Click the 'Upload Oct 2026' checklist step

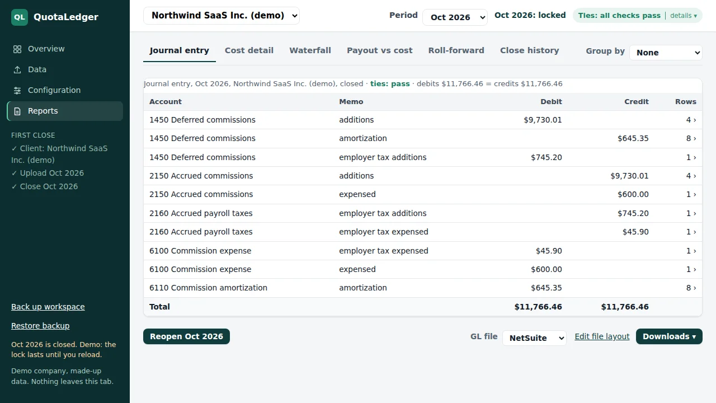[48, 173]
